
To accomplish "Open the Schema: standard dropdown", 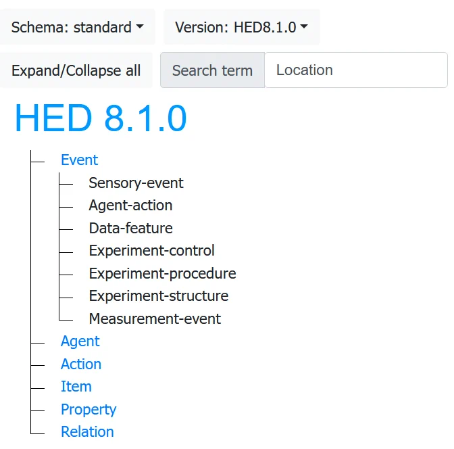I will [77, 27].
